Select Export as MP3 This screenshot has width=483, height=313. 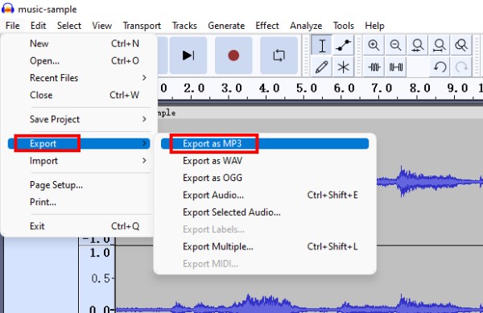(x=265, y=143)
